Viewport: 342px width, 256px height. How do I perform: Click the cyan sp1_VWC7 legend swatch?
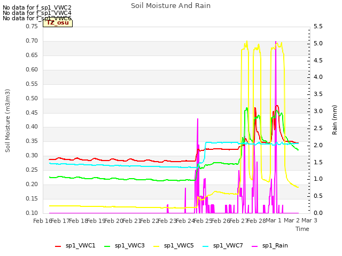205,246
